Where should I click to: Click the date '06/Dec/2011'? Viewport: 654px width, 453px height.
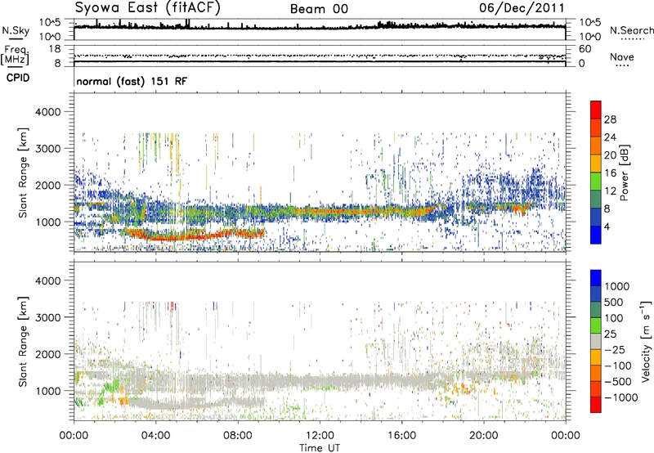click(522, 7)
